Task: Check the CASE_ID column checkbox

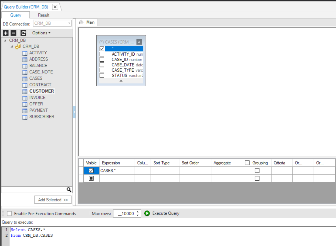Action: pyautogui.click(x=102, y=59)
